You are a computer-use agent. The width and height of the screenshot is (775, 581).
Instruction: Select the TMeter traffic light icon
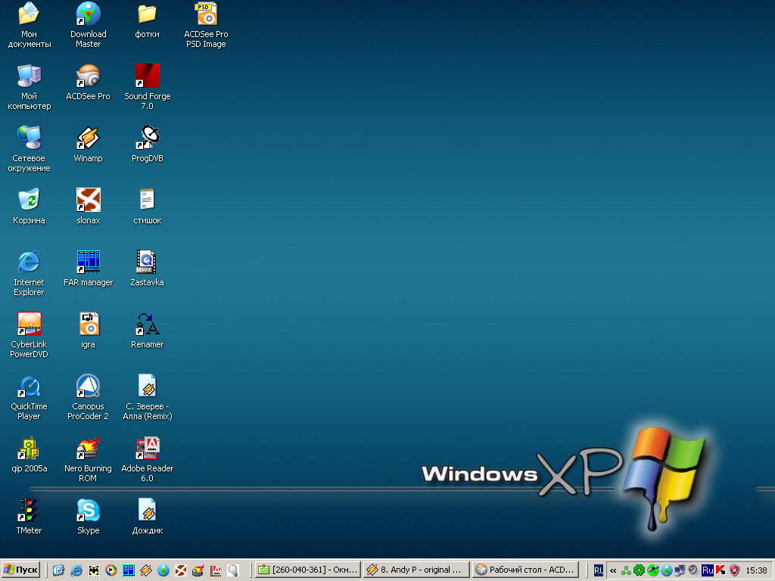click(x=30, y=511)
